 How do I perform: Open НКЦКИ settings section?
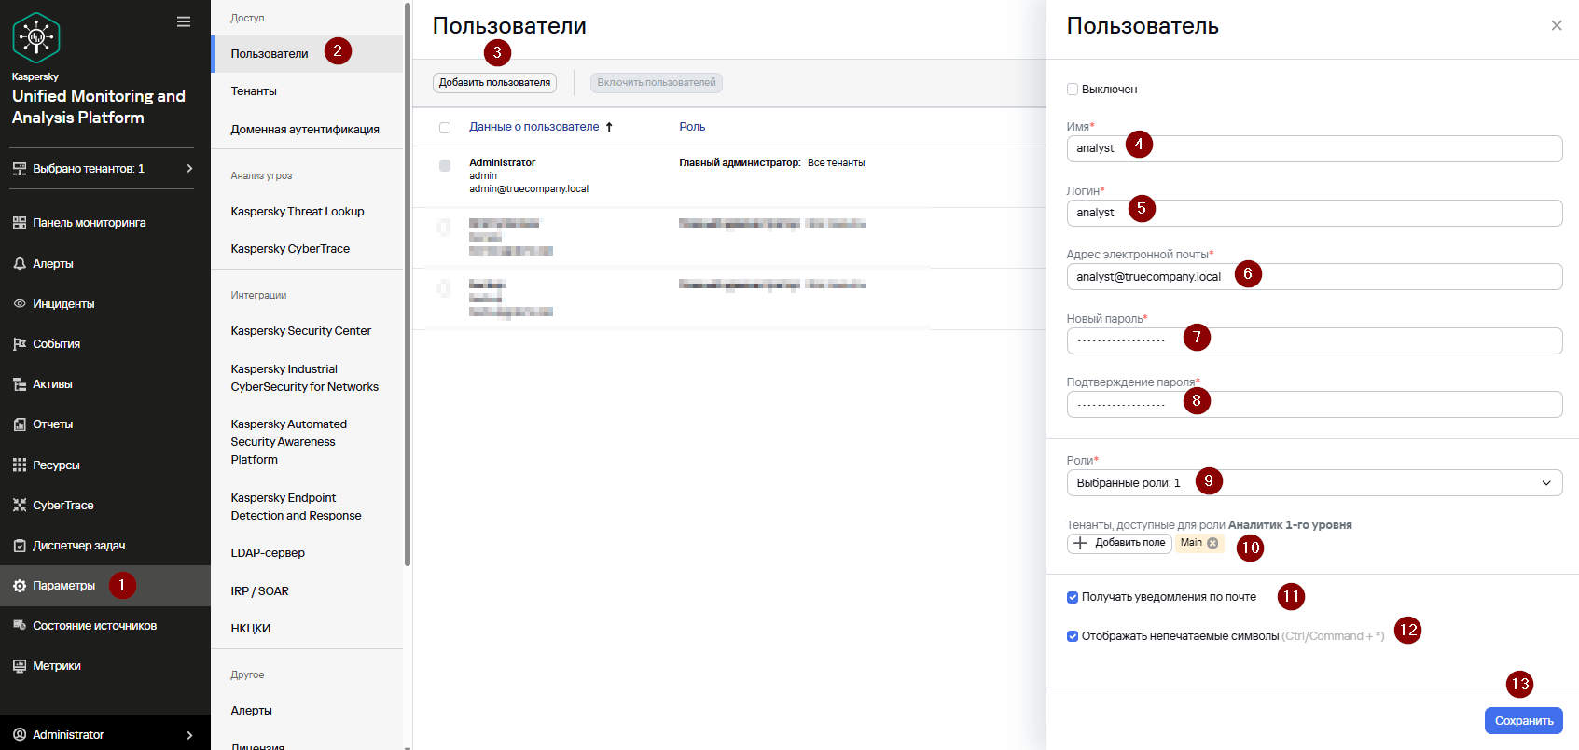click(251, 629)
